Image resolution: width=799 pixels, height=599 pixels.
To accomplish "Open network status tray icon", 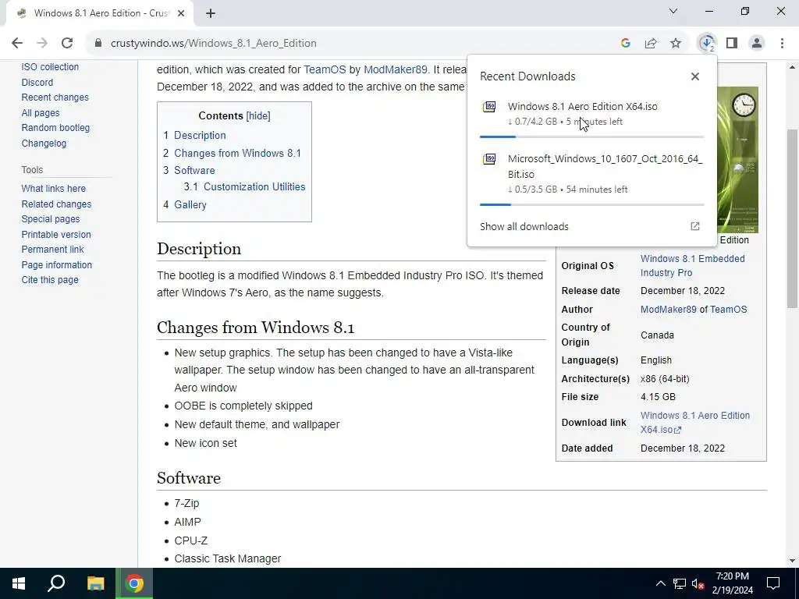I will [x=680, y=583].
